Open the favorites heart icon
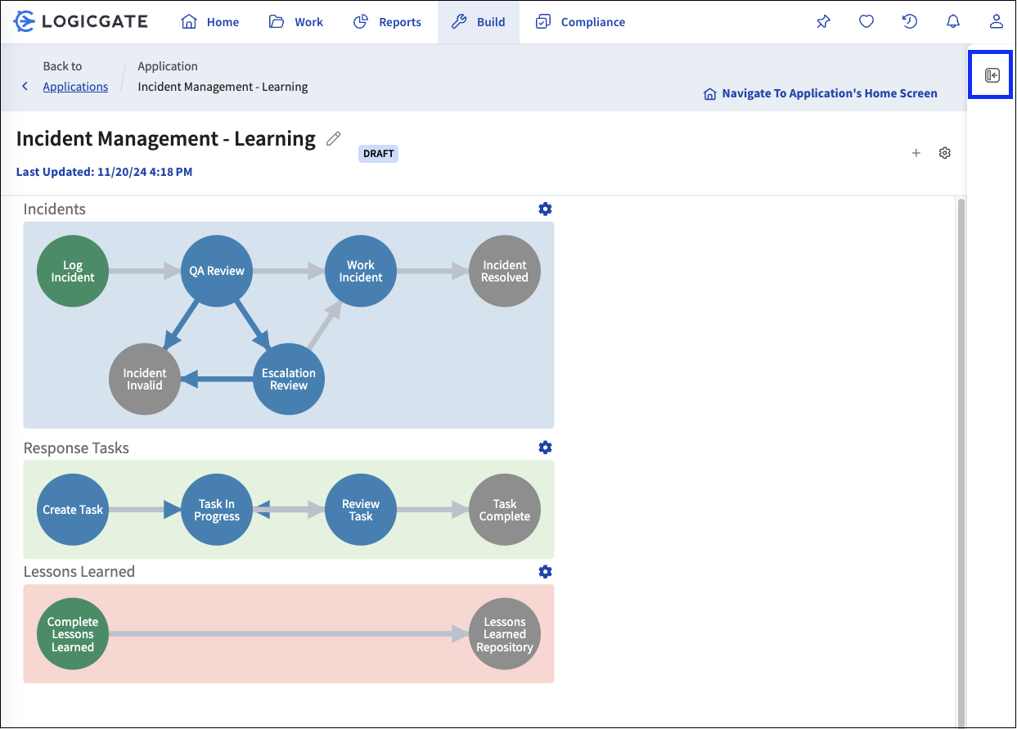 click(866, 22)
